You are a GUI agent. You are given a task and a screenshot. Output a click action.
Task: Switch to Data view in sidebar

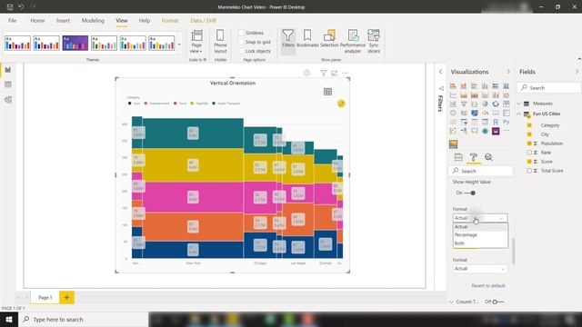pos(8,84)
